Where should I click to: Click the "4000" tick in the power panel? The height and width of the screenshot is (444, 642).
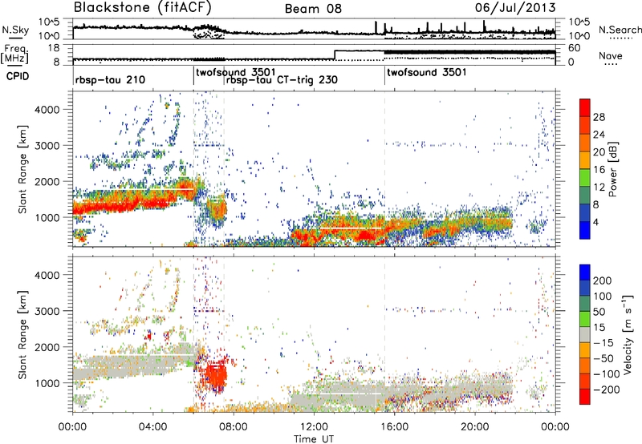pyautogui.click(x=47, y=110)
